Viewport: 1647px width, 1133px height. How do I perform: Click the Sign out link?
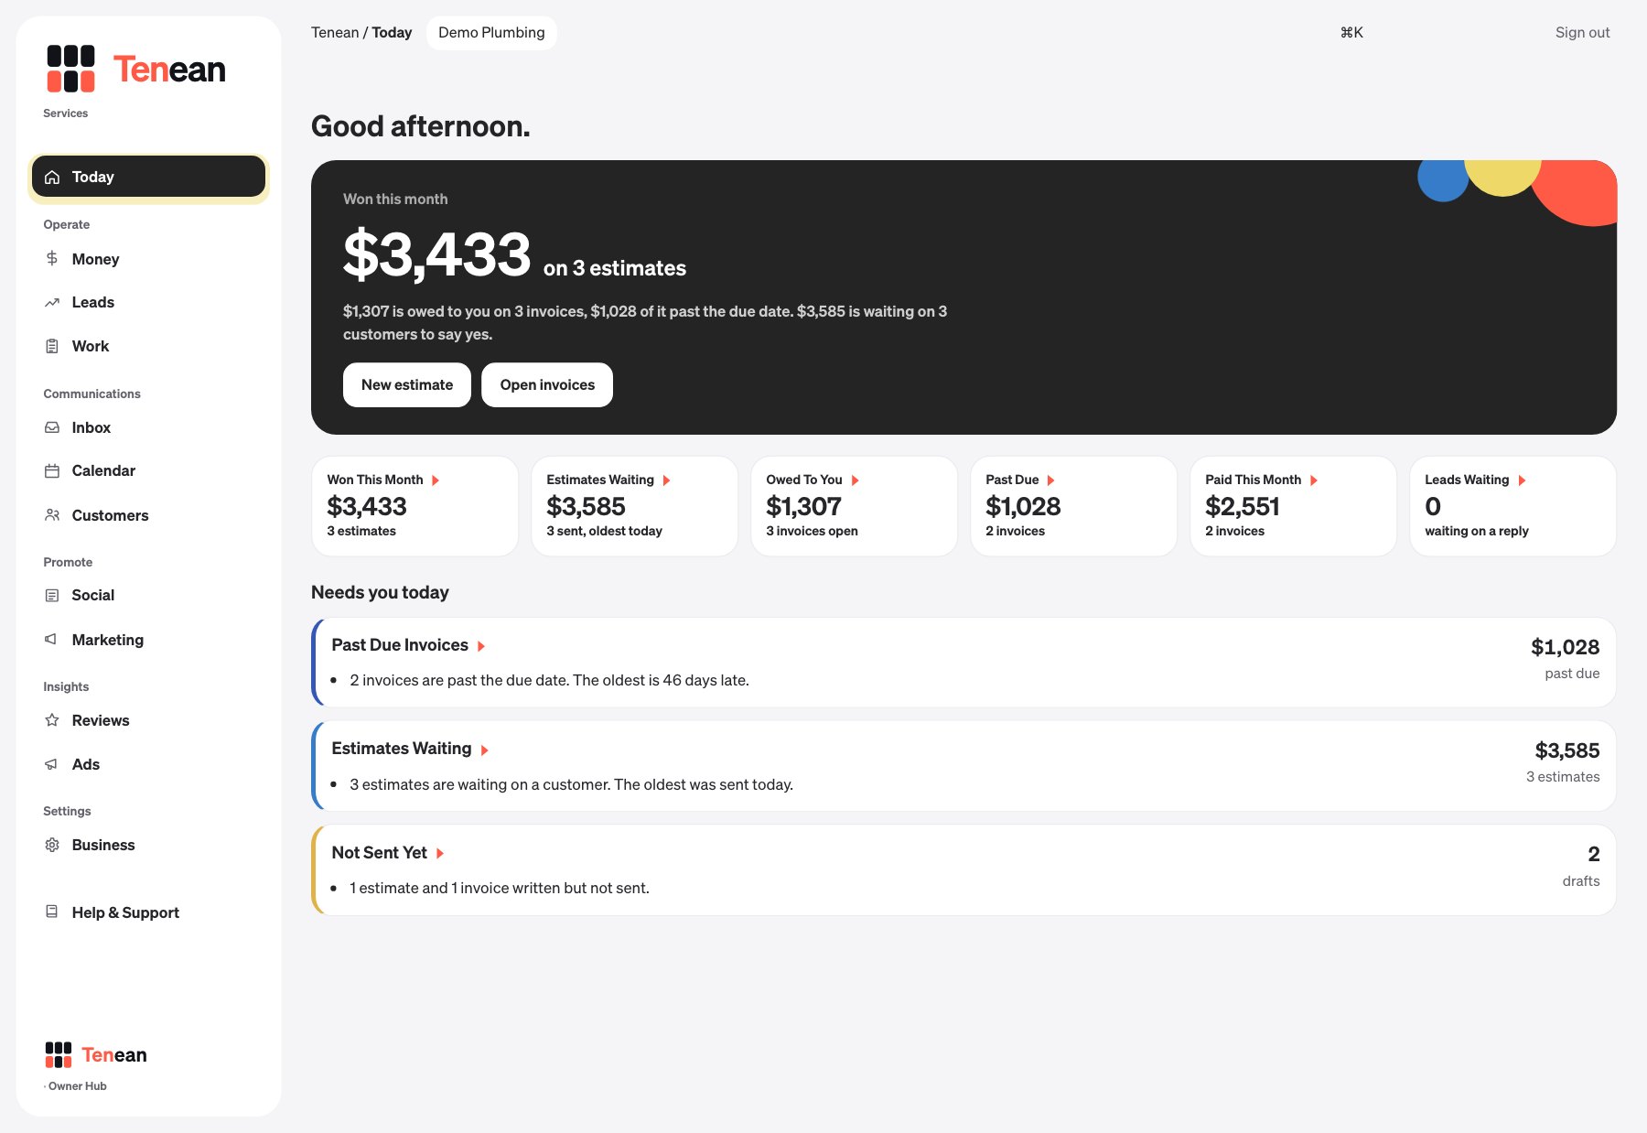click(1582, 33)
